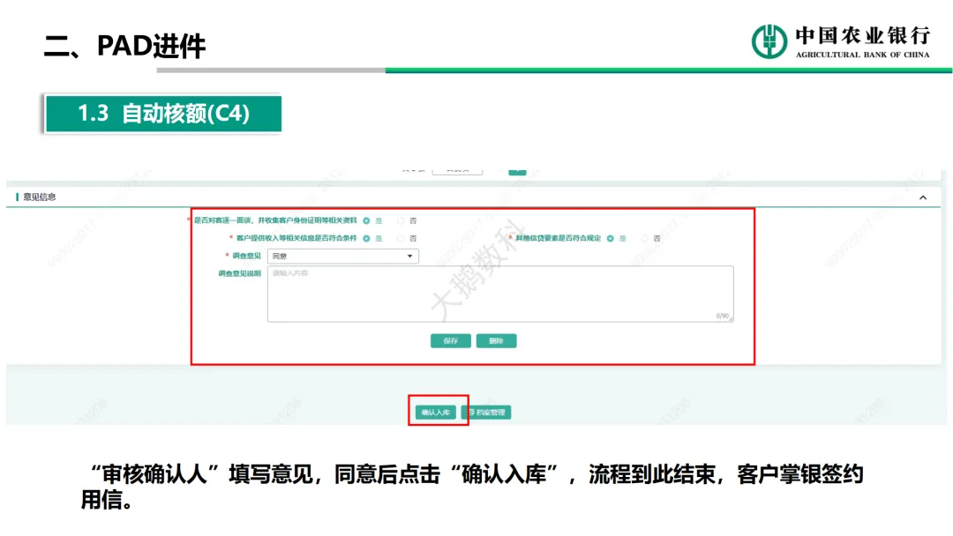
Task: Select 是 for 是否对客逐一面谈 question
Action: click(x=366, y=220)
